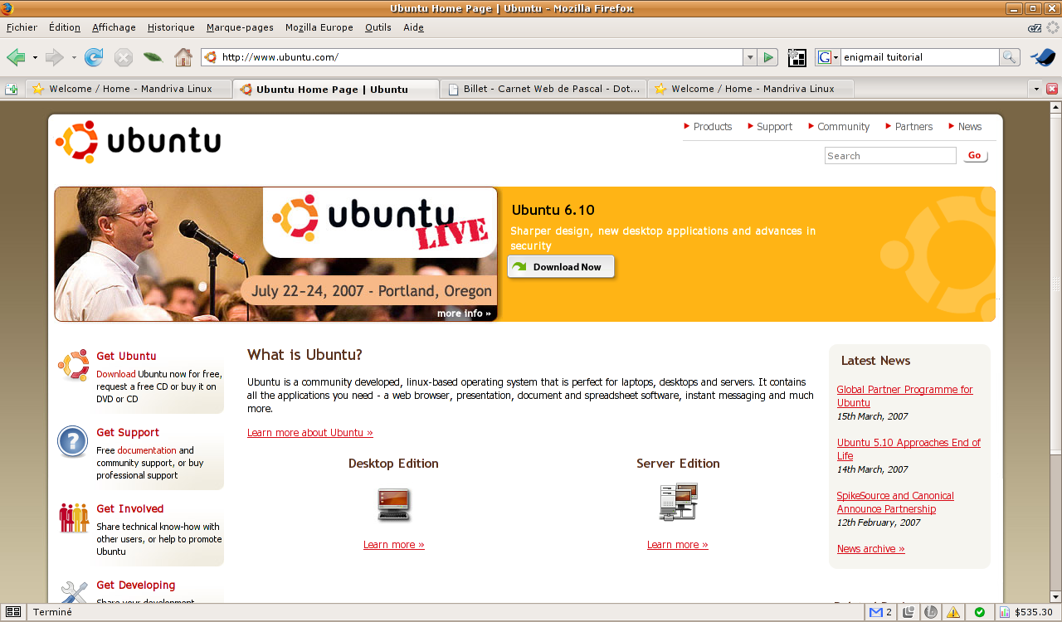Open the list-all-tabs dropdown
This screenshot has width=1062, height=622.
point(1035,89)
